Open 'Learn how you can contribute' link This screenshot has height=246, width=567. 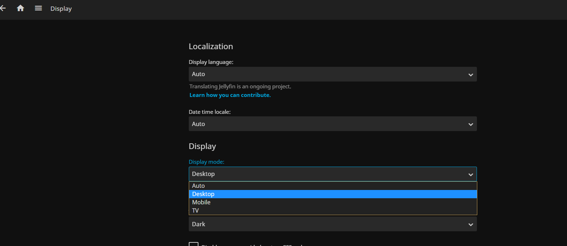[230, 95]
